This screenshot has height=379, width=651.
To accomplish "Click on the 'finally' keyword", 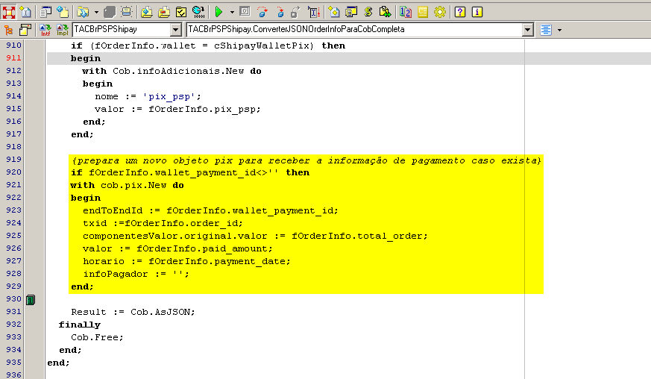I will point(79,325).
